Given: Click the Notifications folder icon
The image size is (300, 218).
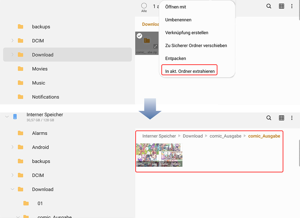Looking at the screenshot, I should (21, 97).
